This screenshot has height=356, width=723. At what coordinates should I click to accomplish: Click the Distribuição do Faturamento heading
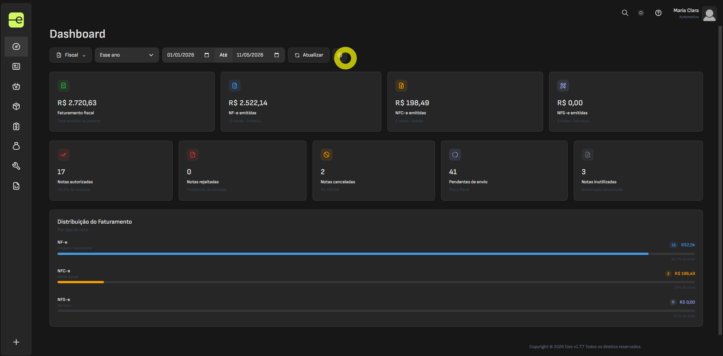pos(94,222)
